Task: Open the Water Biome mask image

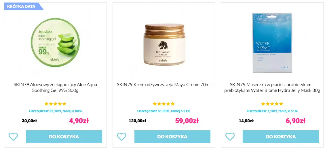Action: pos(272,42)
